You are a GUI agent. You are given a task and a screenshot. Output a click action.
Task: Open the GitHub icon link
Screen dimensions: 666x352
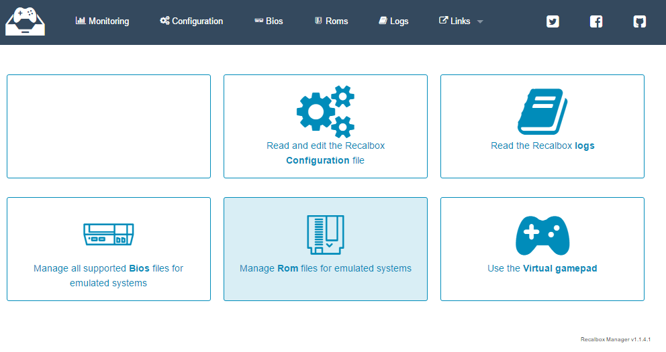(640, 21)
